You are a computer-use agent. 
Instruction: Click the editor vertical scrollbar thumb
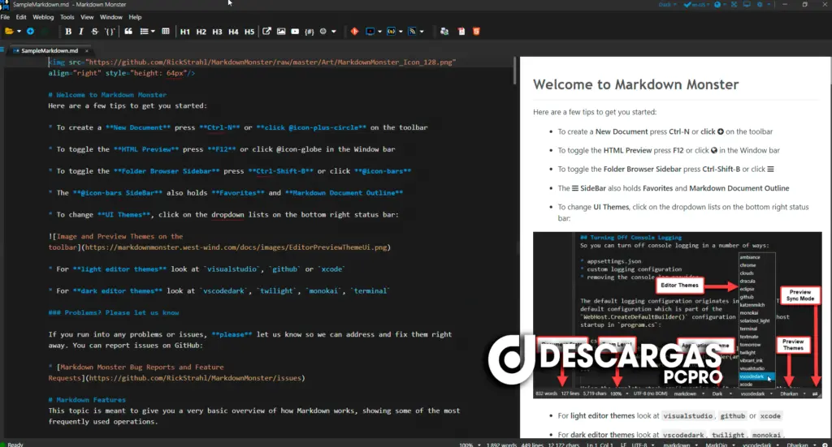514,71
